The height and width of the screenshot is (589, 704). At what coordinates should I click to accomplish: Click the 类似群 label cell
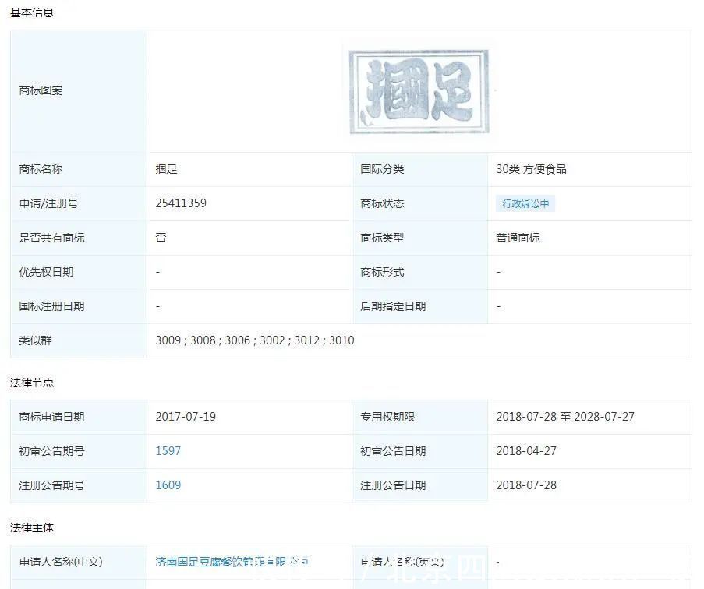point(79,340)
